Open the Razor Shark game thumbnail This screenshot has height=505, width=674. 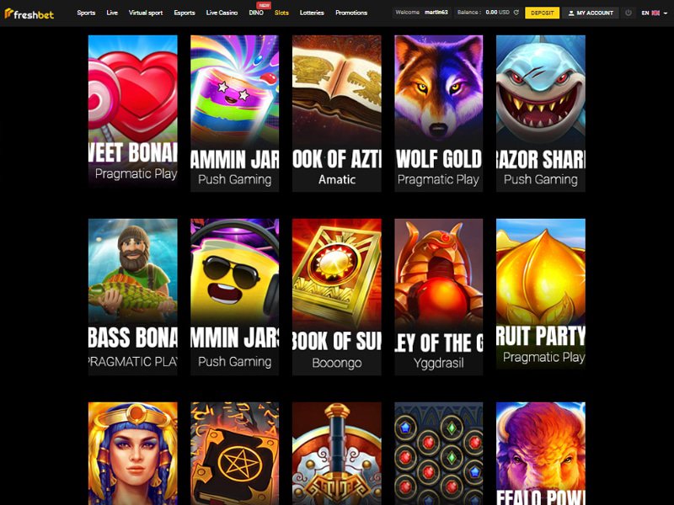tap(541, 114)
